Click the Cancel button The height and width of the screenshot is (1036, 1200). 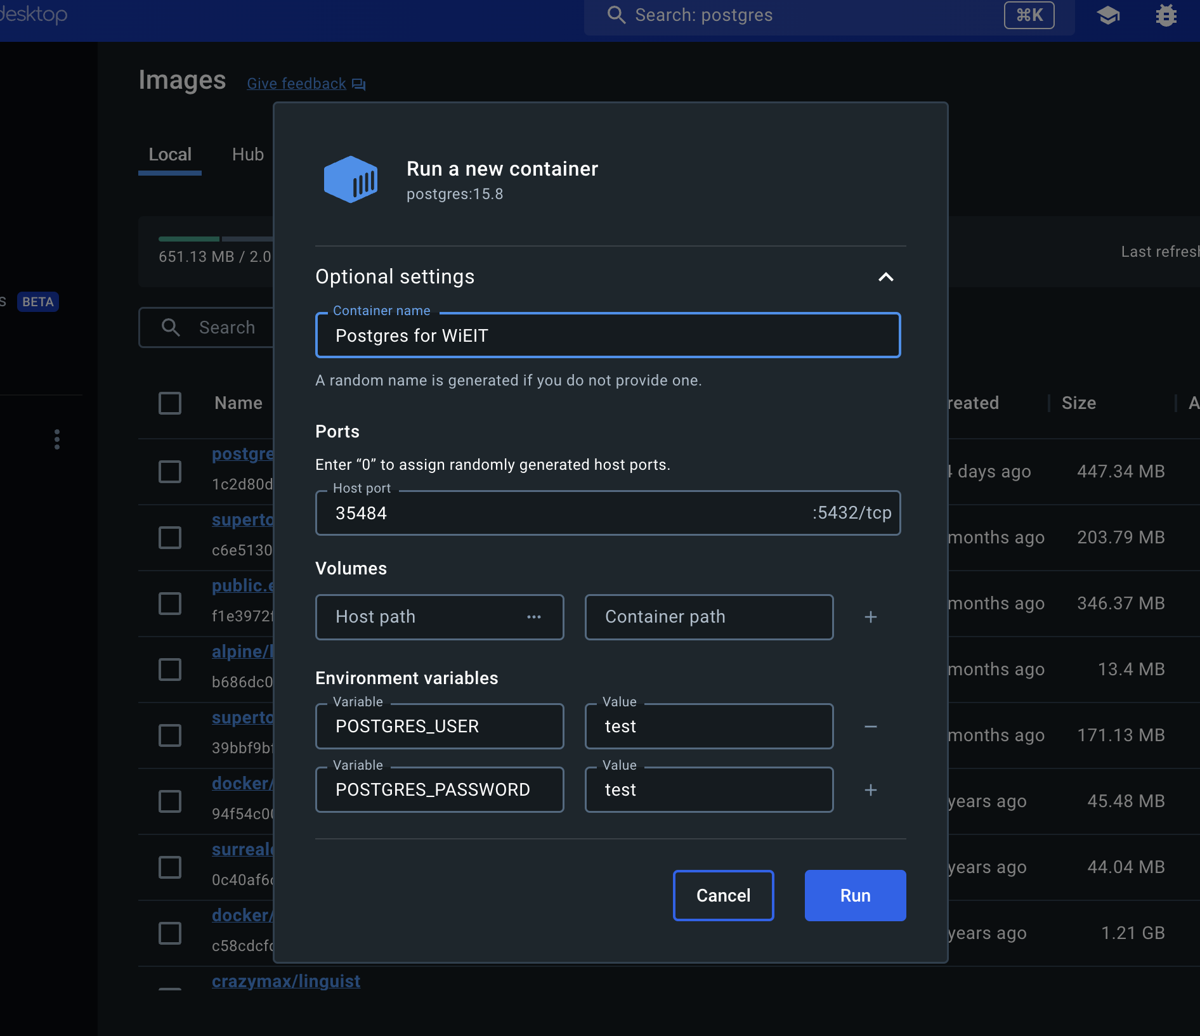(724, 895)
